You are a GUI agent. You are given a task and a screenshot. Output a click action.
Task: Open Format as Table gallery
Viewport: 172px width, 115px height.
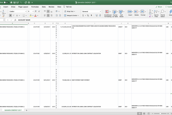point(114,12)
